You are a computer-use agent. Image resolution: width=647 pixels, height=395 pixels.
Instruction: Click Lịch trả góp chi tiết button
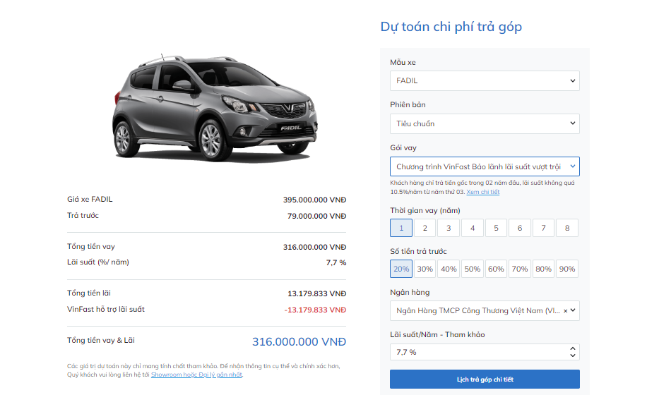(x=485, y=379)
